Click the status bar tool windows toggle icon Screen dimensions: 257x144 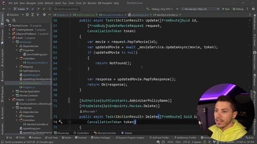tap(2, 142)
